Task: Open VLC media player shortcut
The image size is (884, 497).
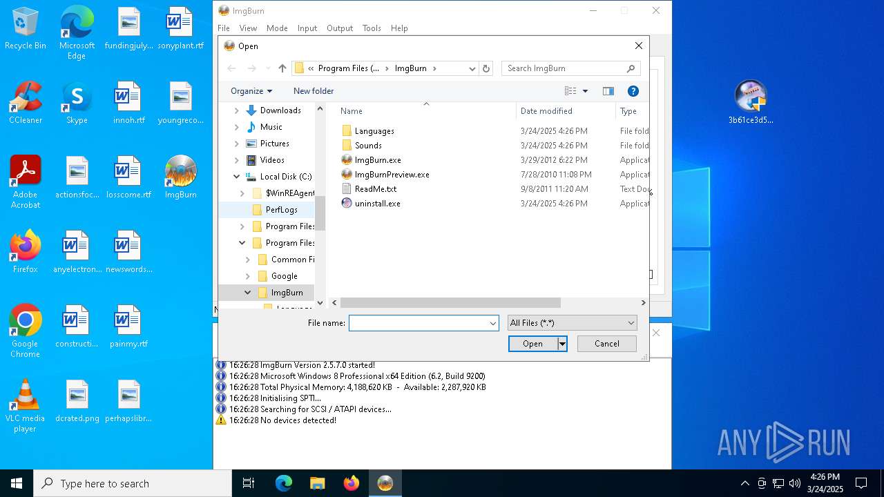Action: pyautogui.click(x=26, y=406)
